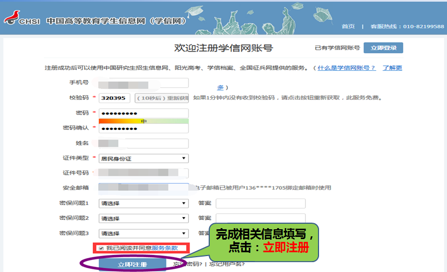Select the 密码 password field
Screen dimensions: 447x272
[x=143, y=113]
